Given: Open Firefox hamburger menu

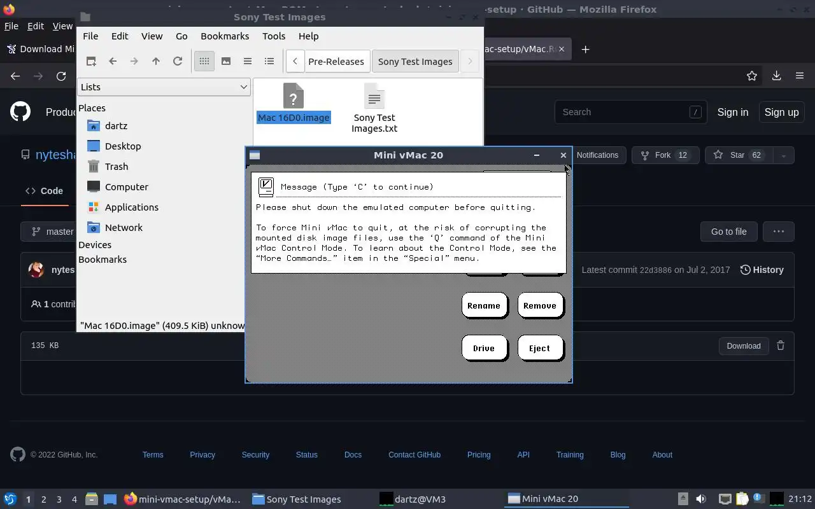Looking at the screenshot, I should point(800,76).
